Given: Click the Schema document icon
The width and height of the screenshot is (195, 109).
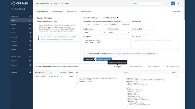Looking at the screenshot, I should [x=30, y=41].
